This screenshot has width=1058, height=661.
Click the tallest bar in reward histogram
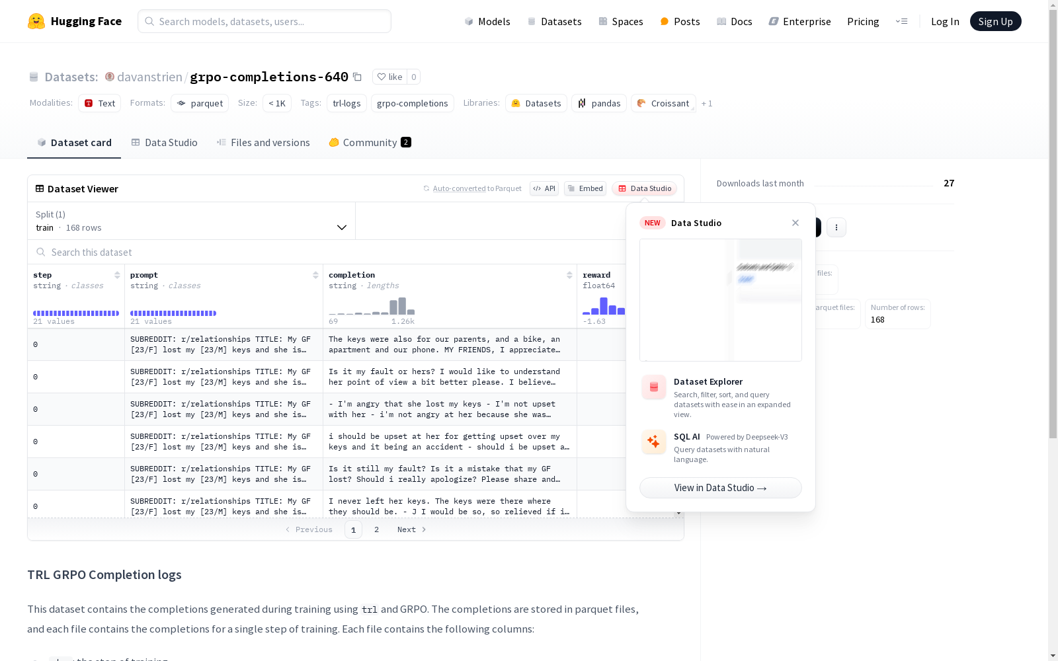click(604, 306)
